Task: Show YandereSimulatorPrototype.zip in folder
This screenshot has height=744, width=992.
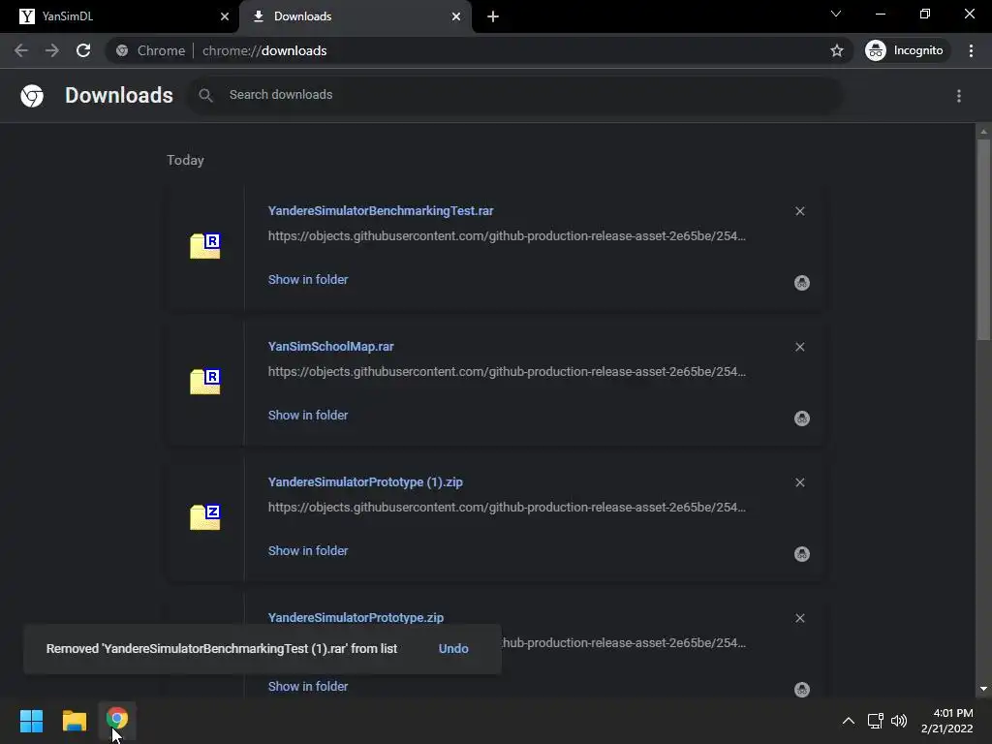Action: 307,687
